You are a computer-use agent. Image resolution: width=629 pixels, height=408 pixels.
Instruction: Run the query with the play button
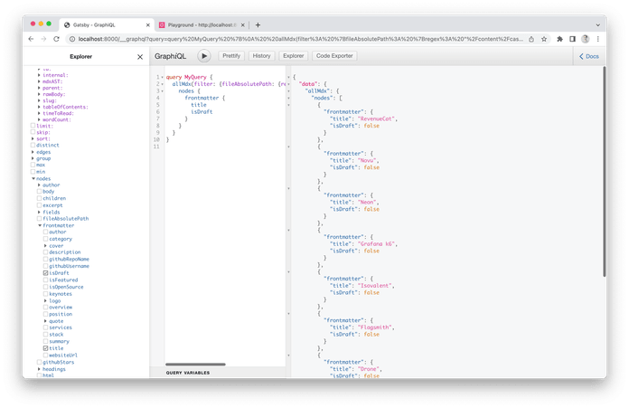(x=204, y=56)
